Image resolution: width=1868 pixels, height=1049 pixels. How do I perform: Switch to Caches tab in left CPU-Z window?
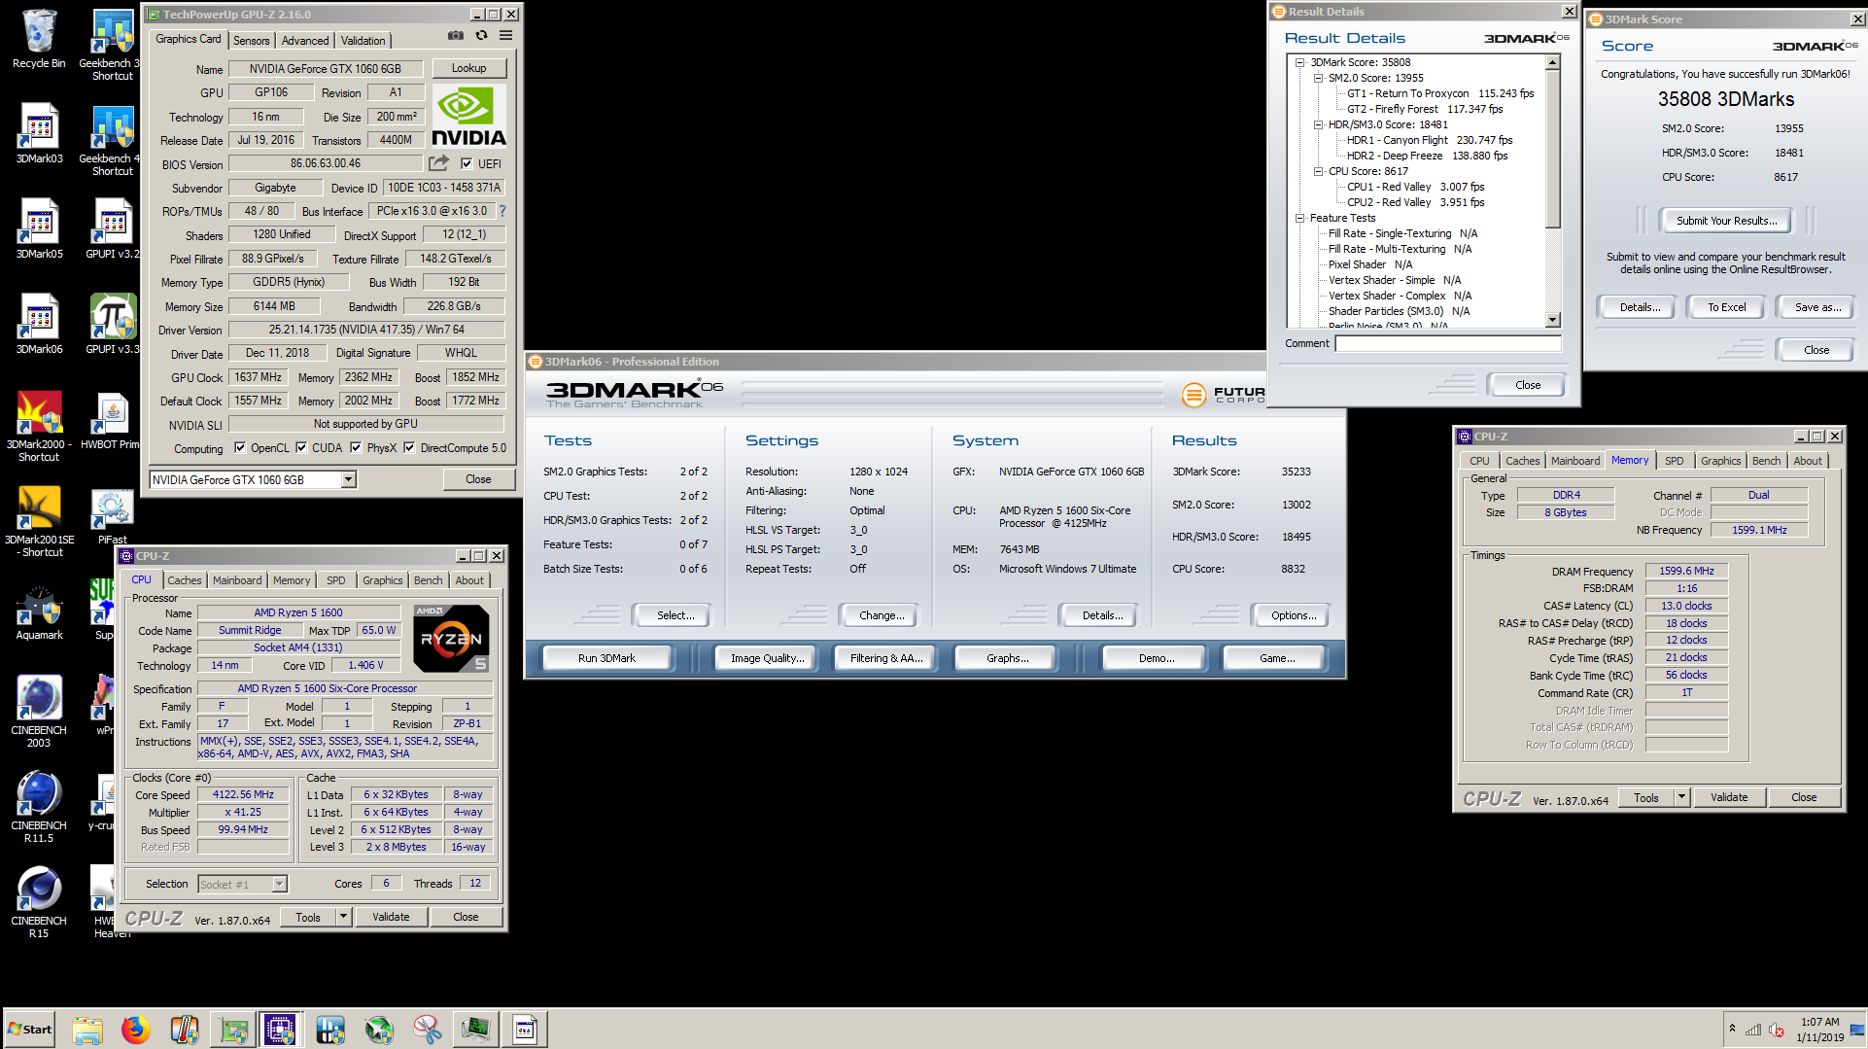click(185, 580)
